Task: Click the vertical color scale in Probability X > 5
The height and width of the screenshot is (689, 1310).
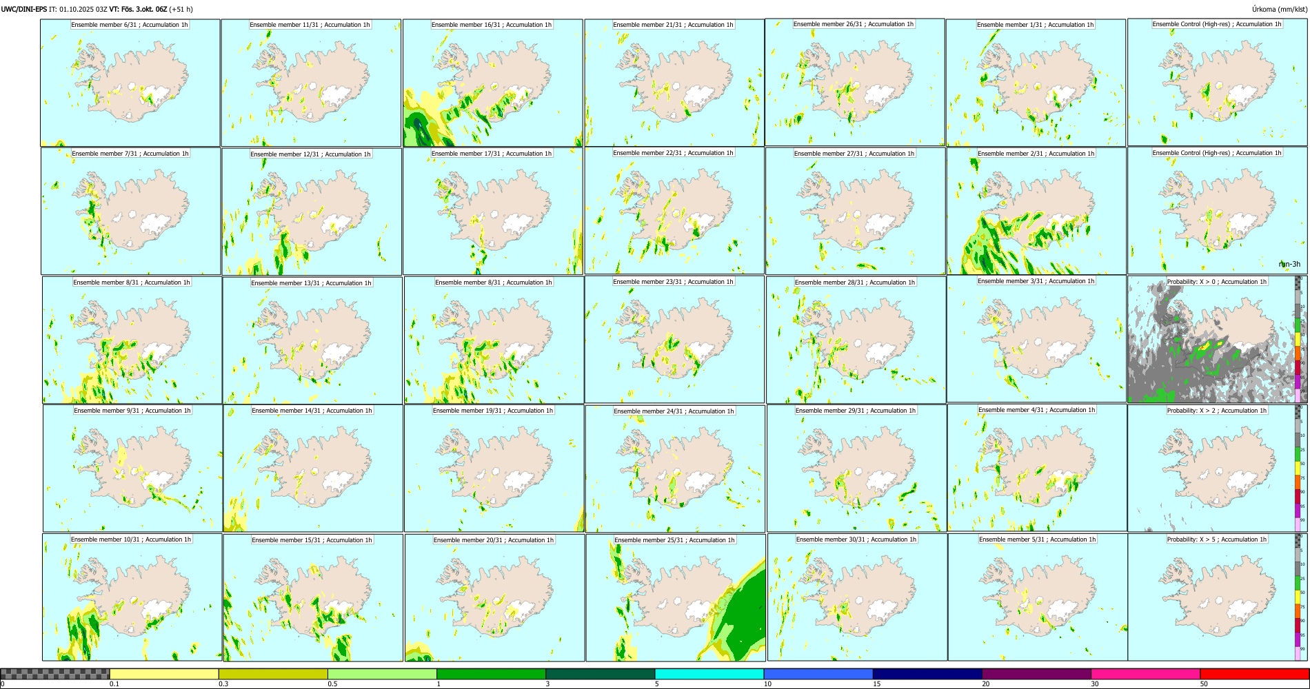Action: 1298,597
